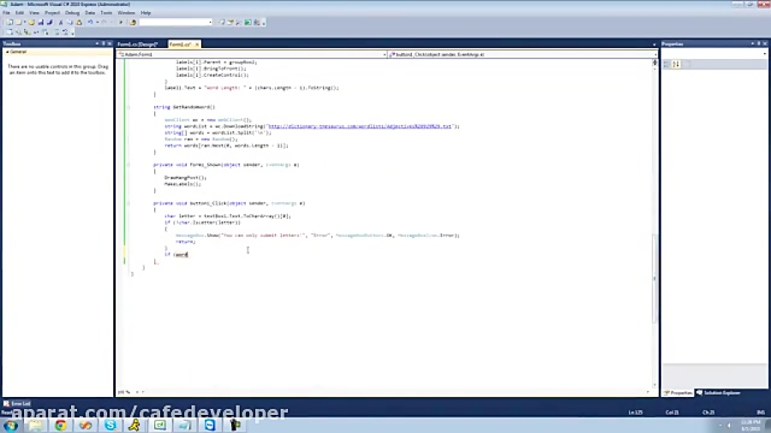Click the Visual C# taskbar icon
This screenshot has width=771, height=433.
click(160, 425)
